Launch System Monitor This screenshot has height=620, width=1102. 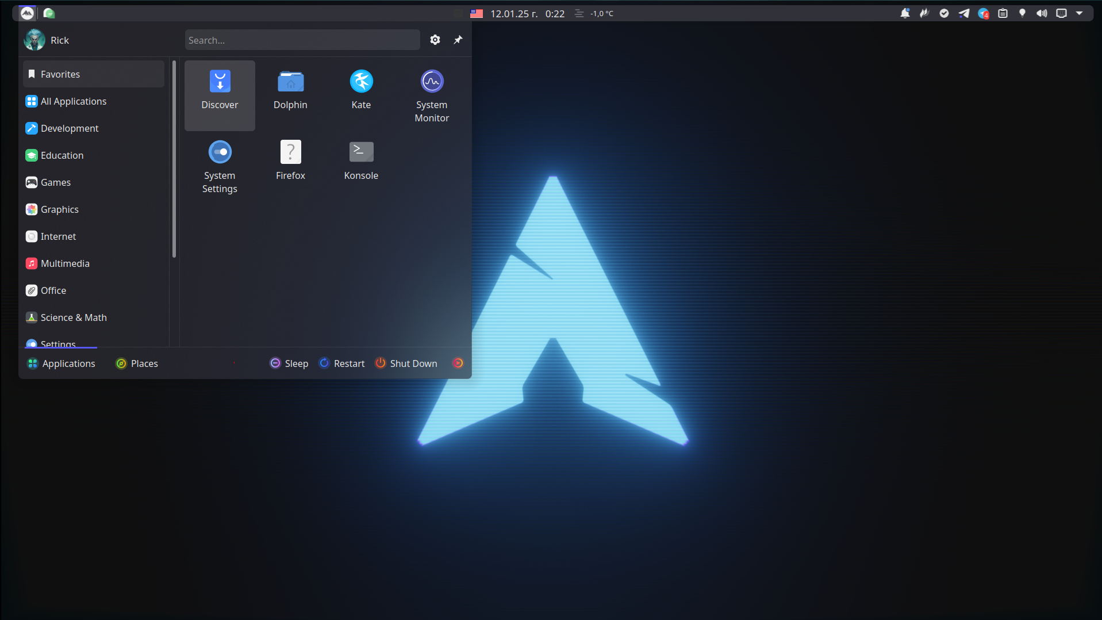pyautogui.click(x=432, y=95)
